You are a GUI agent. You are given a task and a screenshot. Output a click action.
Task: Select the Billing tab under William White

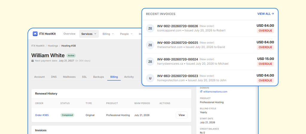pos(114,77)
